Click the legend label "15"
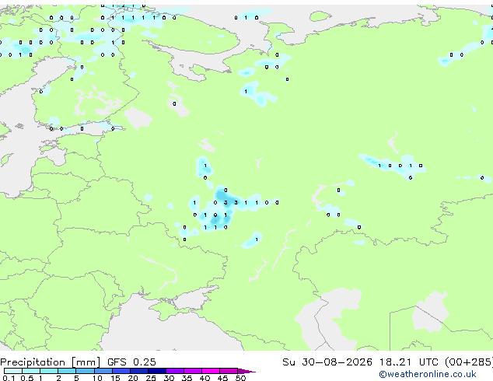The width and height of the screenshot is (493, 381). coord(115,378)
